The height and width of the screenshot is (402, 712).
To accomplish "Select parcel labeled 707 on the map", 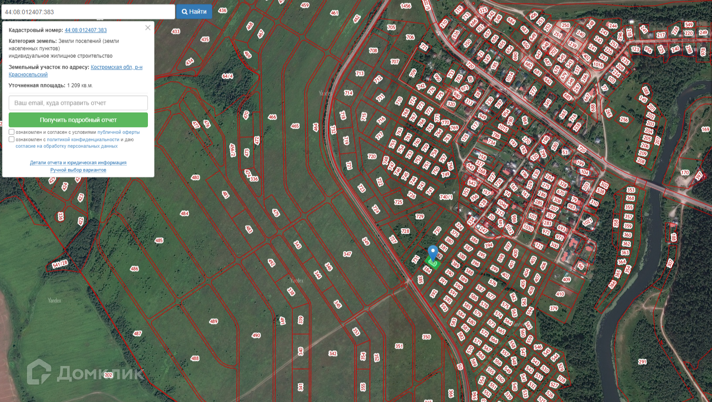I will tap(394, 62).
